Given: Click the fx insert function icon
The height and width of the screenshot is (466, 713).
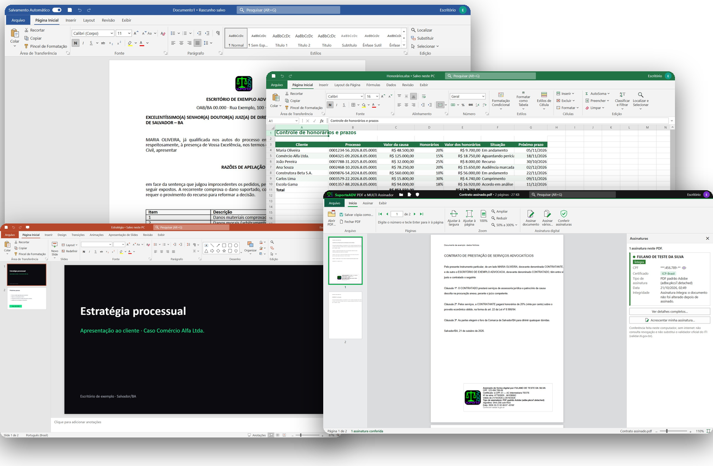Looking at the screenshot, I should tap(322, 121).
